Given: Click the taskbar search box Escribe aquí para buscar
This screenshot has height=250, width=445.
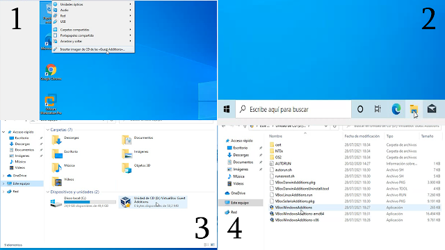Looking at the screenshot, I should coord(293,109).
